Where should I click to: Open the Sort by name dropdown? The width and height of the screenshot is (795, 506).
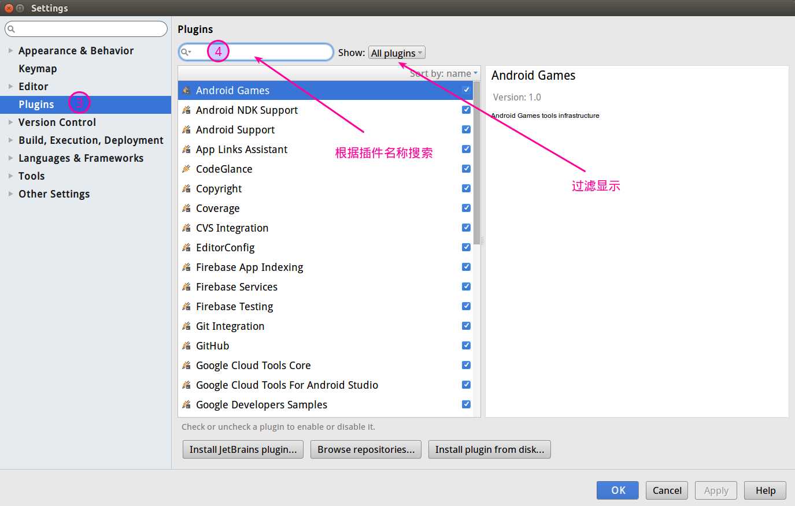click(x=444, y=73)
